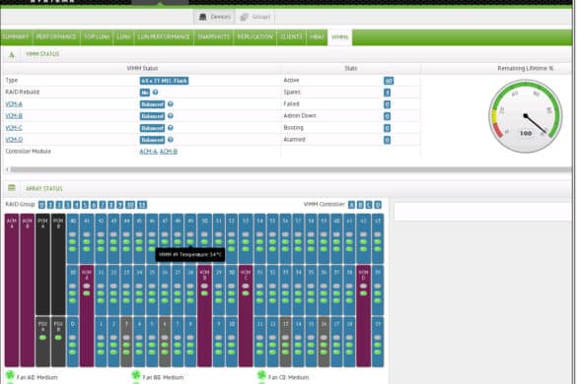Select VIMM slot 63 in array
This screenshot has width=577, height=384.
coord(378,238)
